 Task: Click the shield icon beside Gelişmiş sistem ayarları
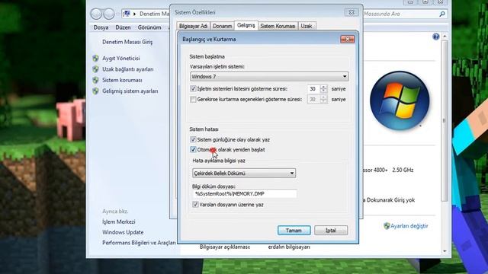[x=96, y=91]
